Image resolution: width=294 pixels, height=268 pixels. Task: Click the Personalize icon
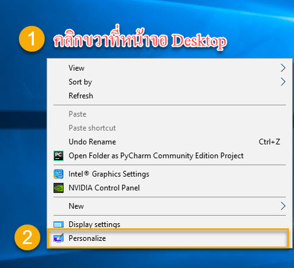point(59,238)
